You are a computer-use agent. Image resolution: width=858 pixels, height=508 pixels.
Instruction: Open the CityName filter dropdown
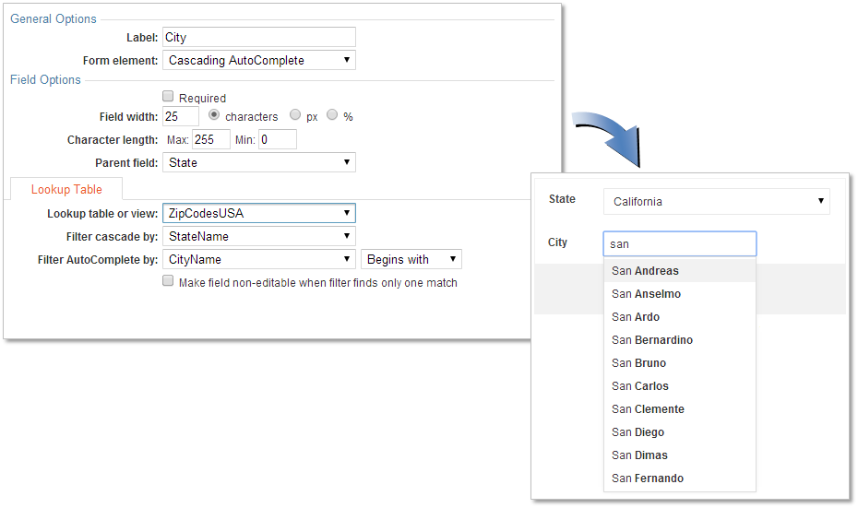[x=259, y=259]
